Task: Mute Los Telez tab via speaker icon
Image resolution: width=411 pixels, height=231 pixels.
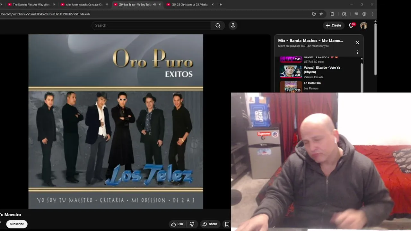Action: (x=154, y=4)
